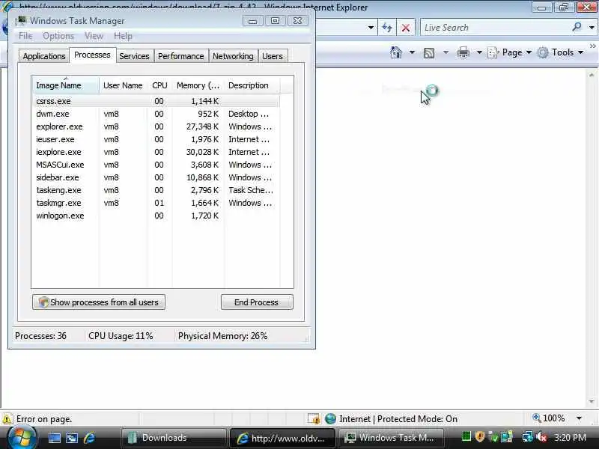Open the zoom level dropdown arrow
The image size is (599, 449).
click(579, 418)
